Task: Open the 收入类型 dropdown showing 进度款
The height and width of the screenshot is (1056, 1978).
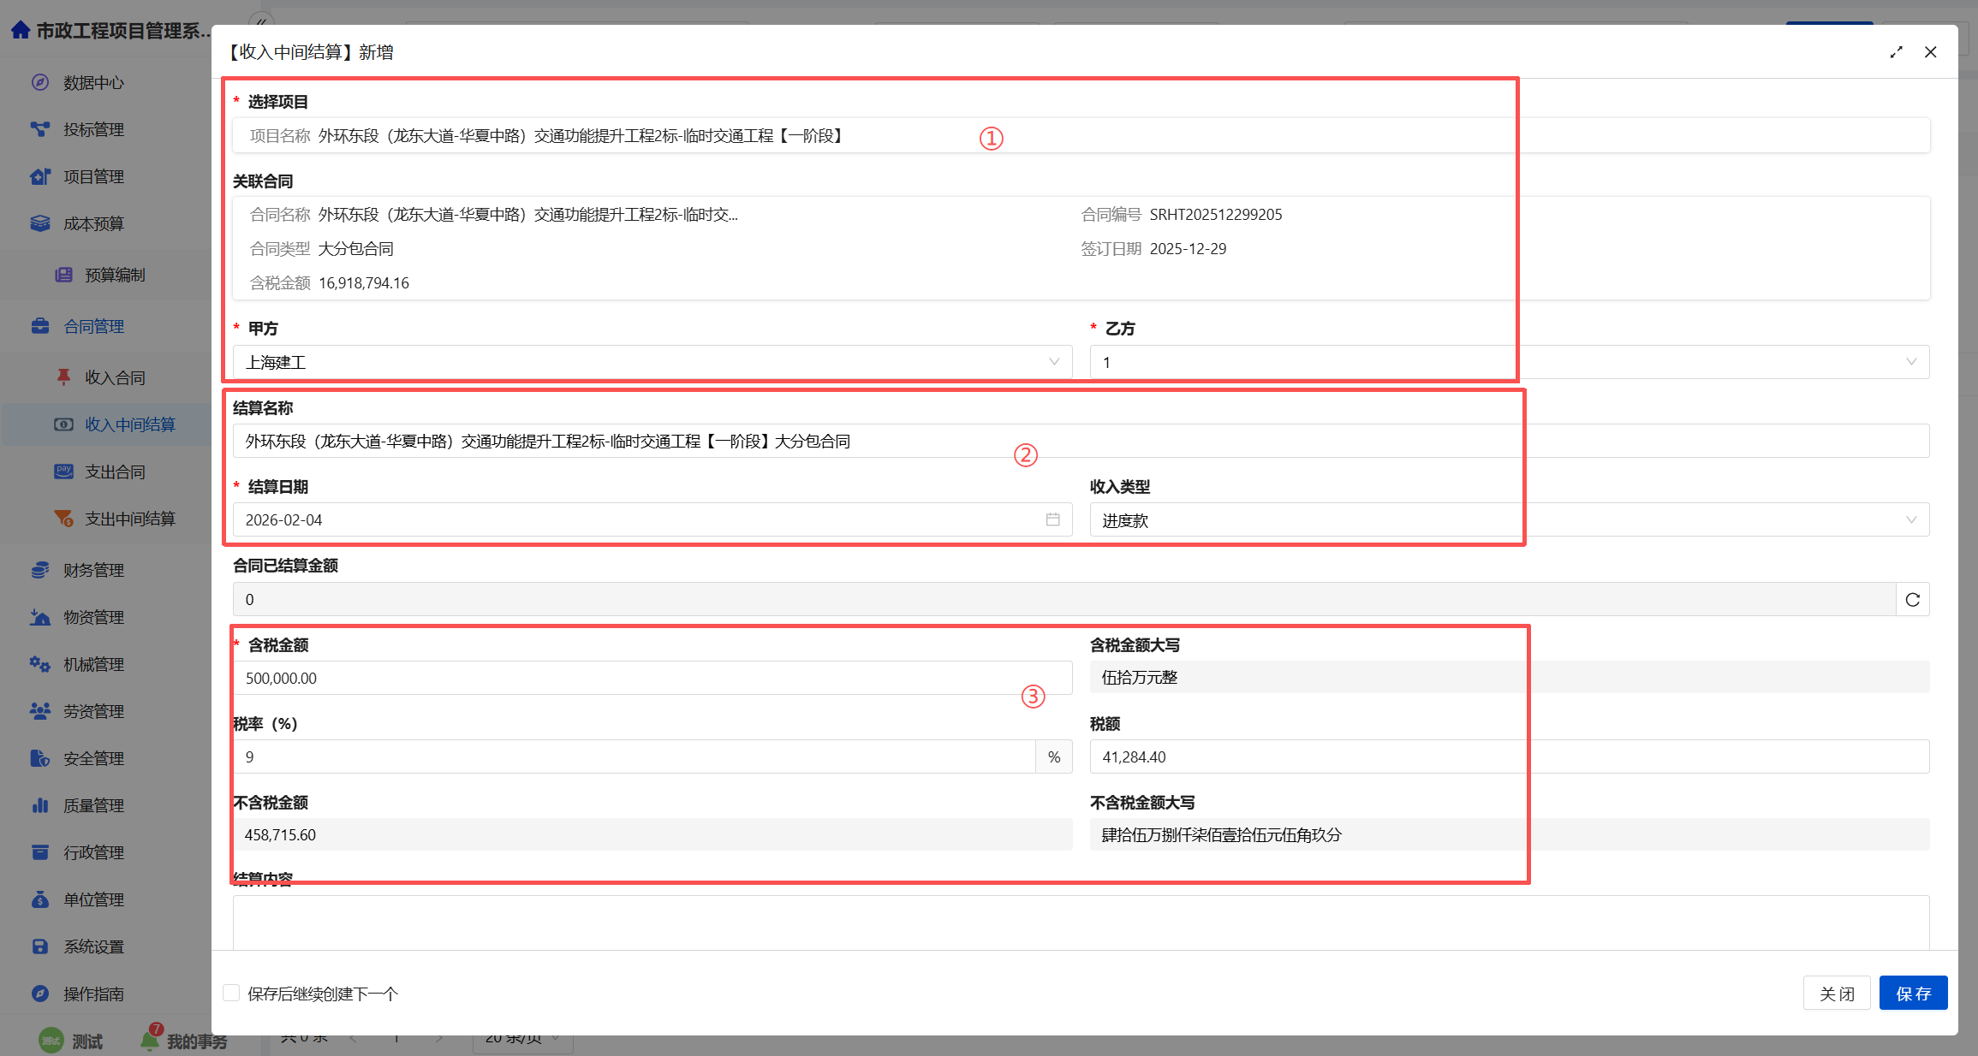Action: (1912, 519)
